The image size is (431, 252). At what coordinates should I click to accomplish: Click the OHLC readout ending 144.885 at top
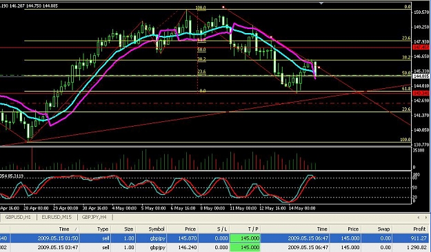[29, 6]
